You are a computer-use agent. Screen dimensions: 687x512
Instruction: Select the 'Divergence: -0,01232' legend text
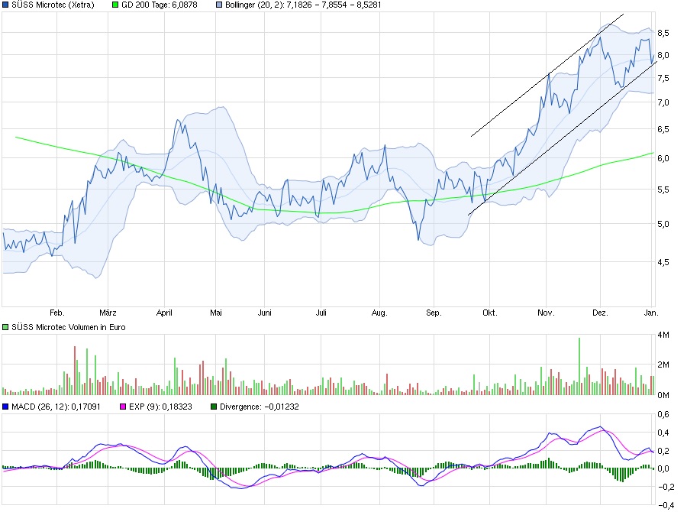(x=260, y=407)
